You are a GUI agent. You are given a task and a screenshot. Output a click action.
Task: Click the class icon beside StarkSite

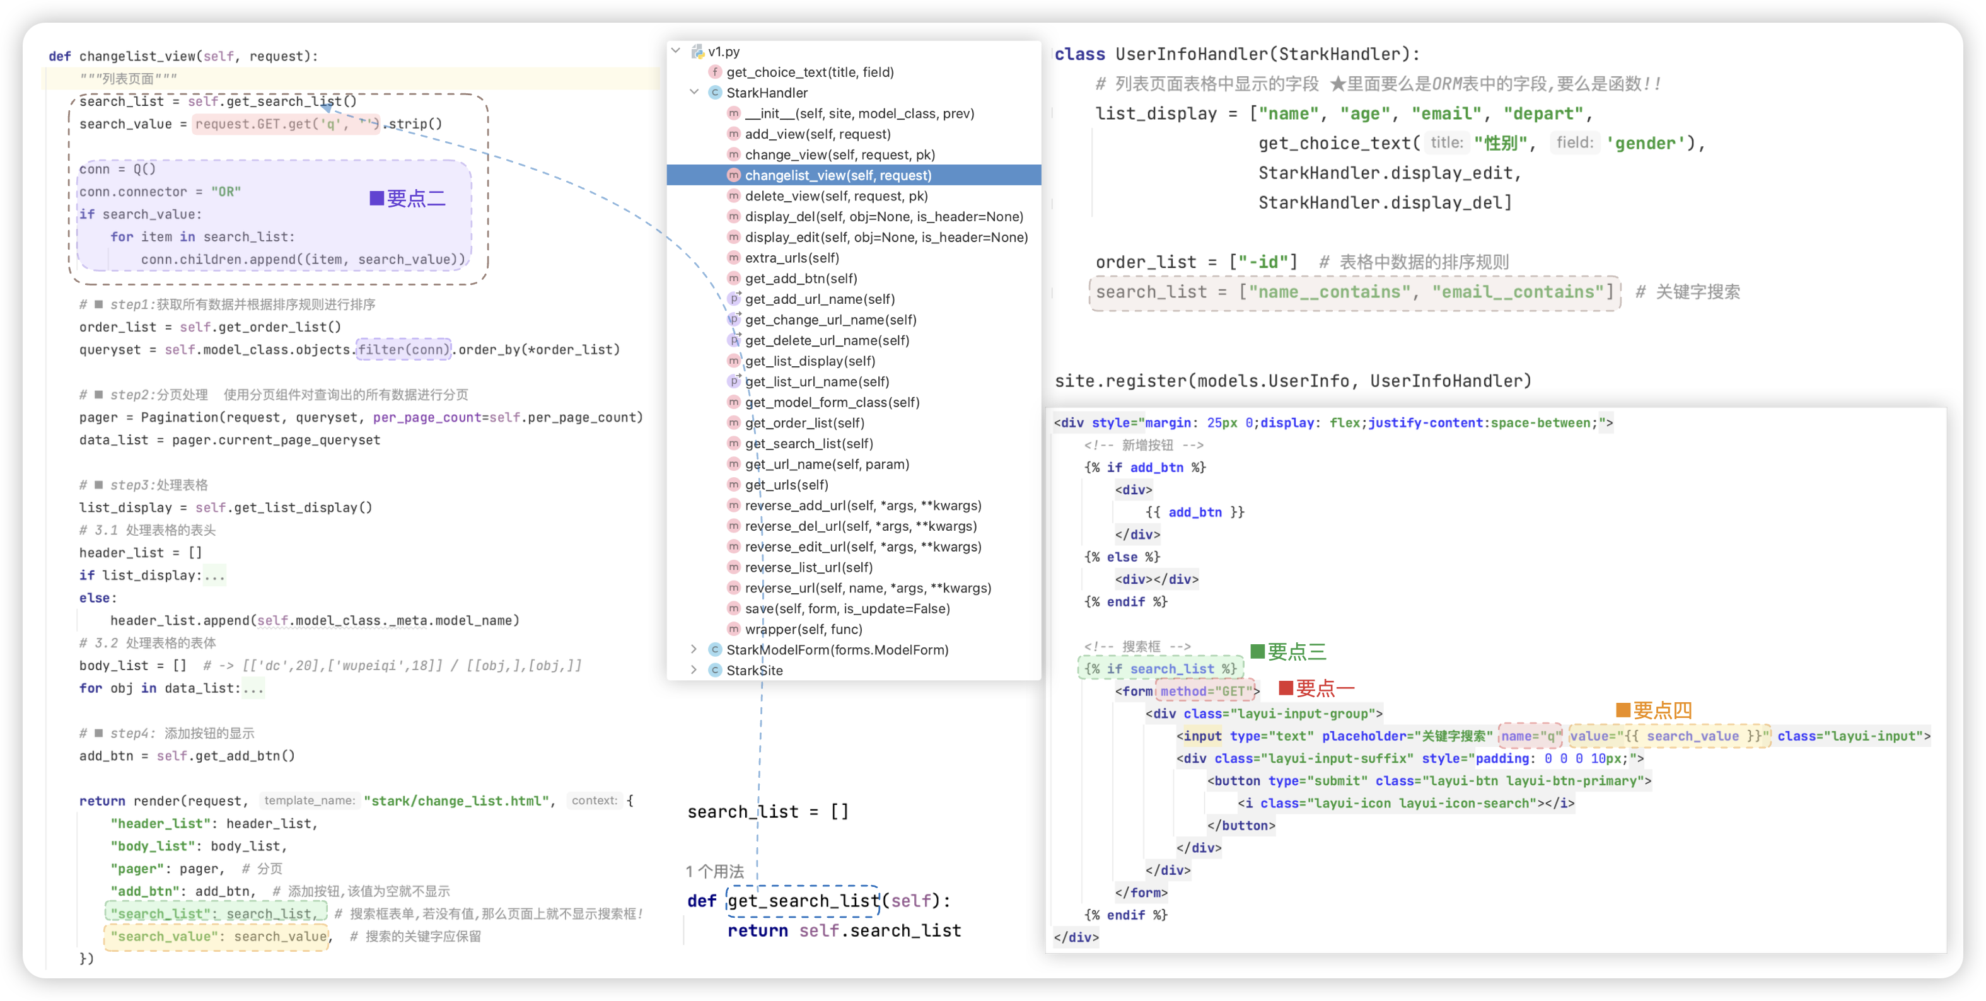(715, 671)
